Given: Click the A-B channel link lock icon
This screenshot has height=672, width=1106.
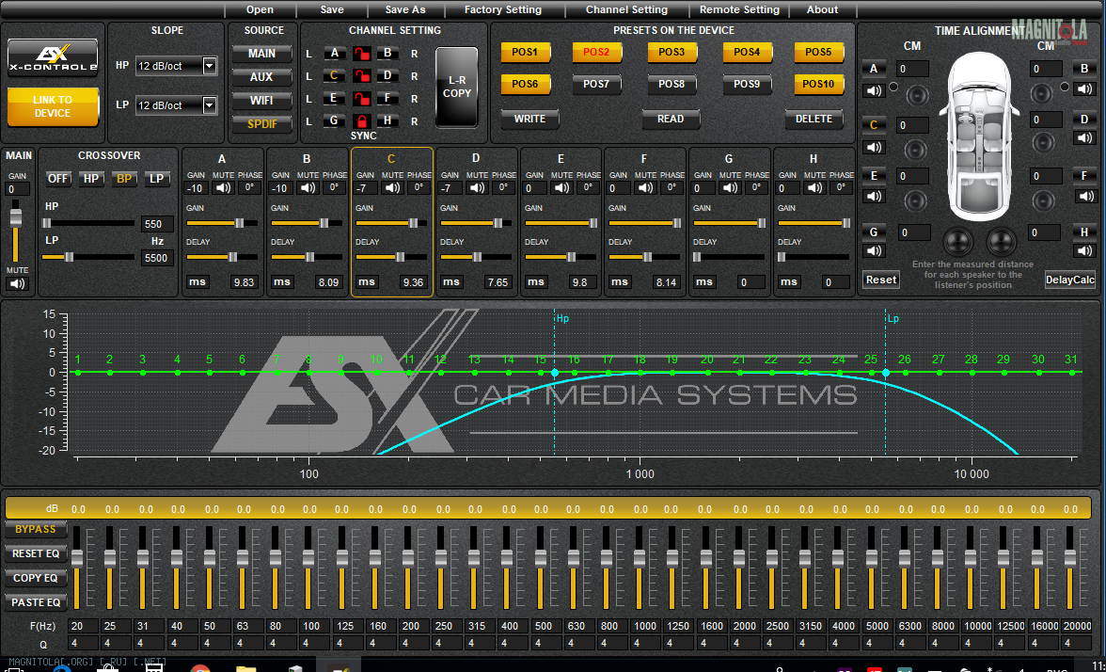Looking at the screenshot, I should [361, 54].
